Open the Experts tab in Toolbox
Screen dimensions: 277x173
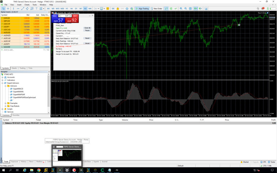[x=96, y=162]
